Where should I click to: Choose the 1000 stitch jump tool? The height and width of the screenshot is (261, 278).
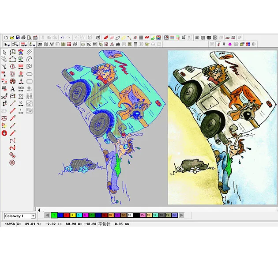pyautogui.click(x=21, y=89)
